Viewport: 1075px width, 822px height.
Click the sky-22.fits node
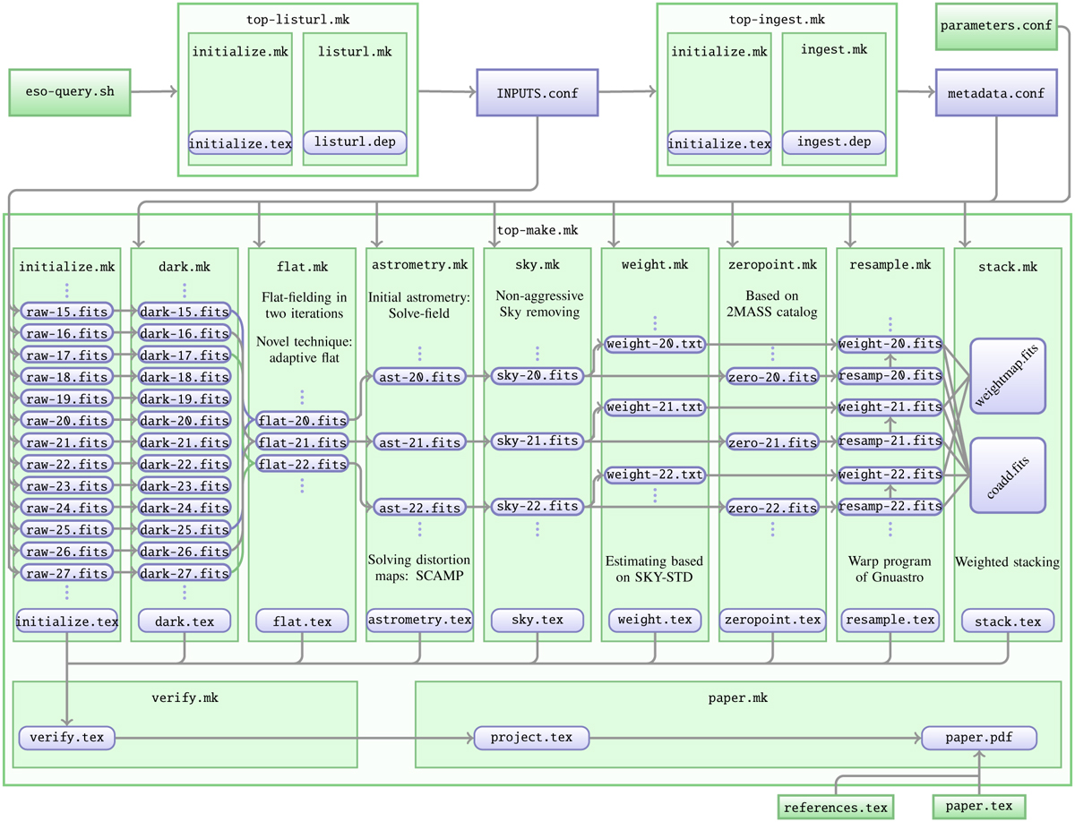[x=537, y=507]
